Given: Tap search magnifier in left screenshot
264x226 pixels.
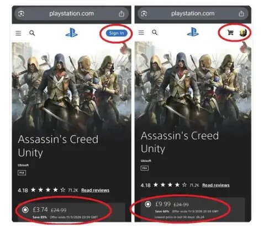Looking at the screenshot, I should point(32,33).
